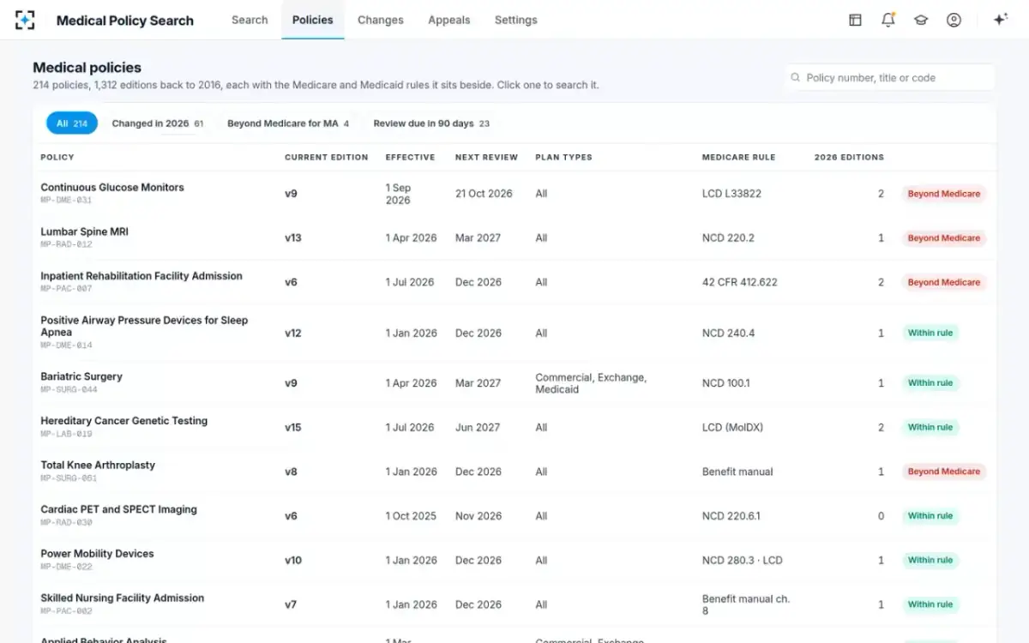
Task: Click 1 Oct 2025 effective date
Action: [x=411, y=516]
